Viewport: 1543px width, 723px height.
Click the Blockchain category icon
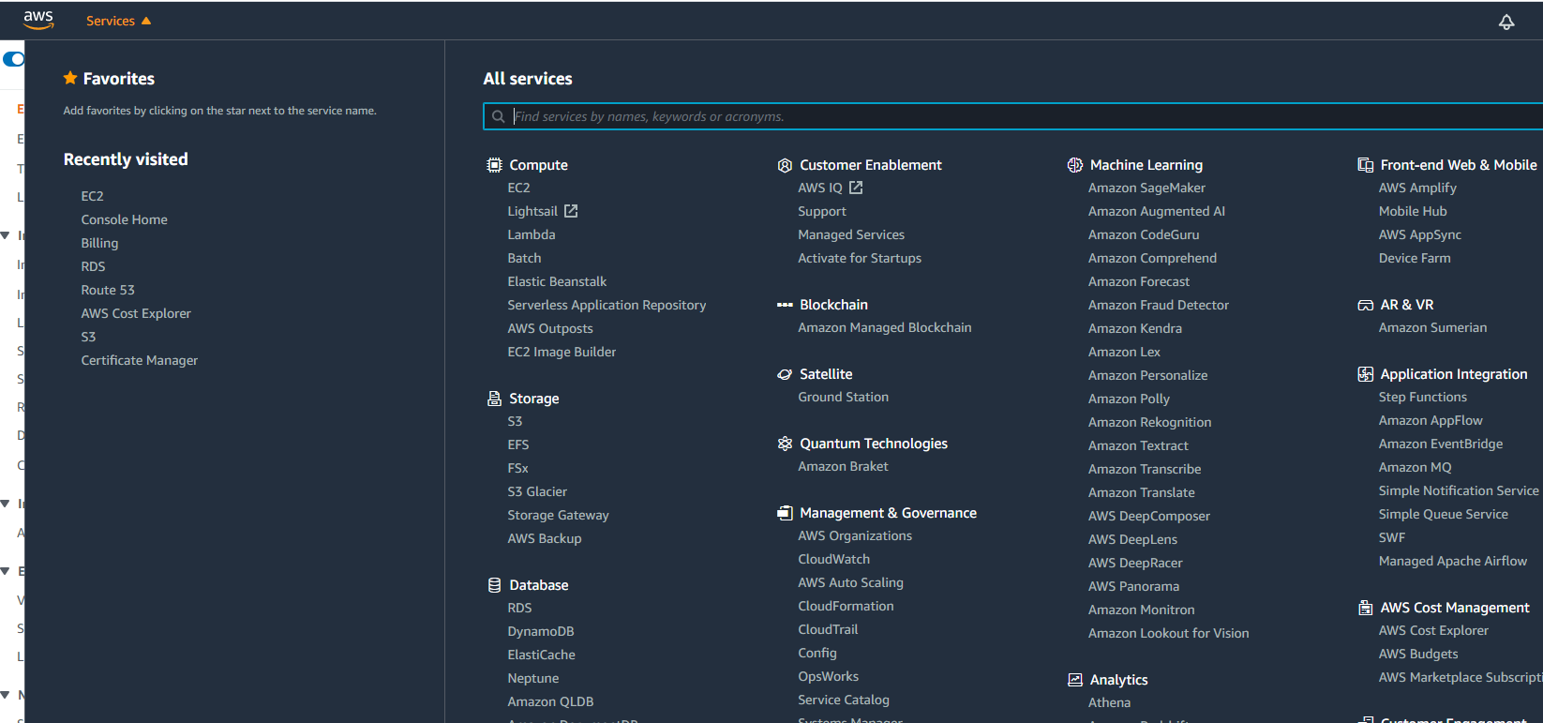click(785, 305)
